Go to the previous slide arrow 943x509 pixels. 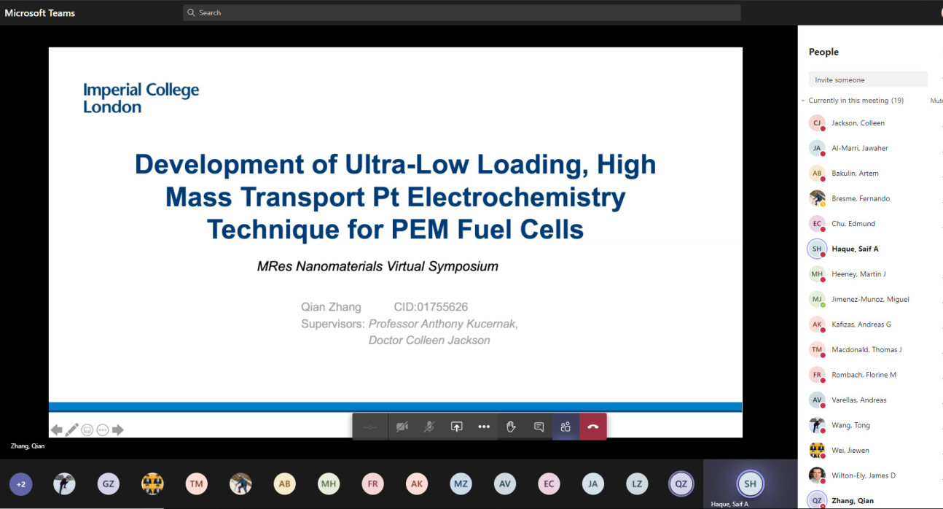tap(56, 430)
